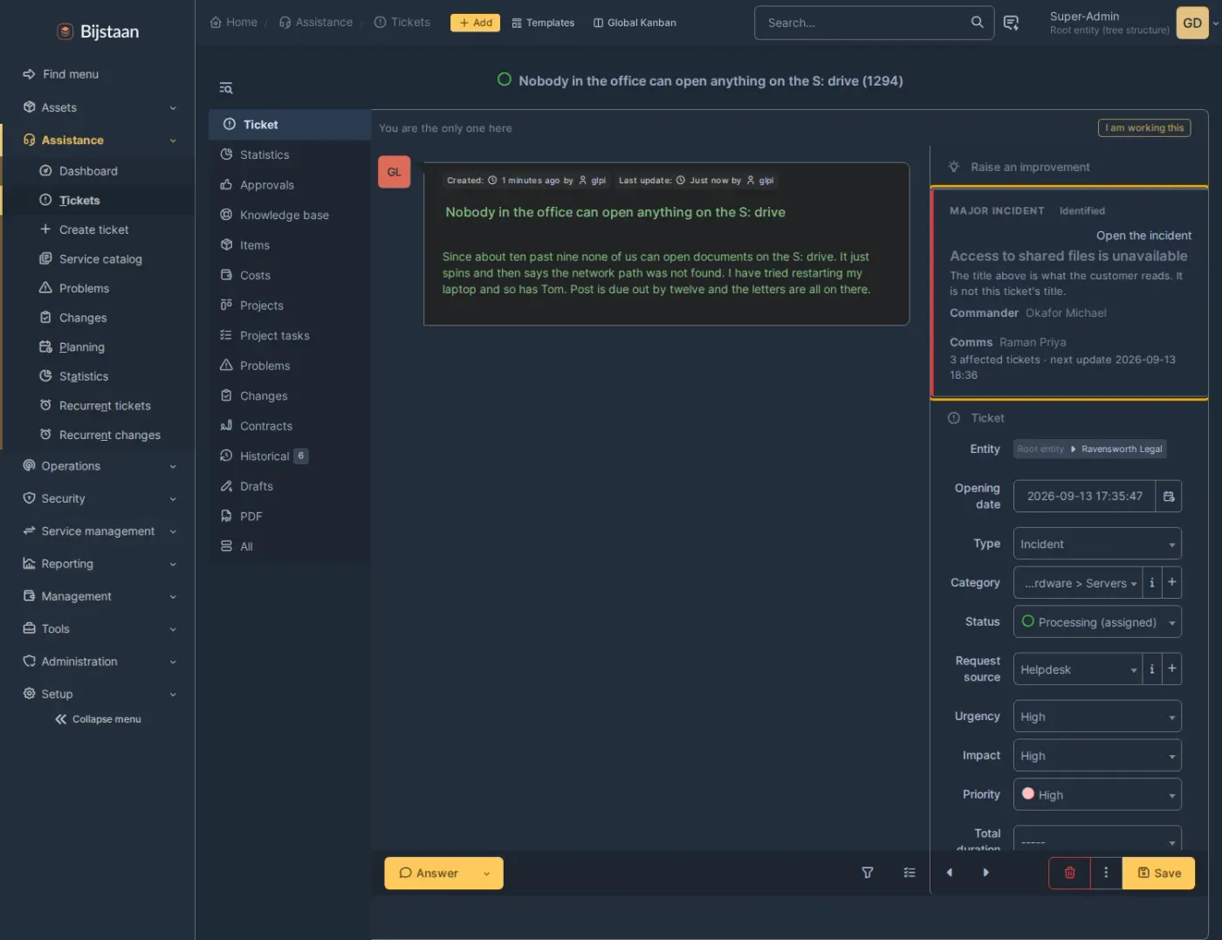Open the Statistics ticket tab

coord(290,154)
